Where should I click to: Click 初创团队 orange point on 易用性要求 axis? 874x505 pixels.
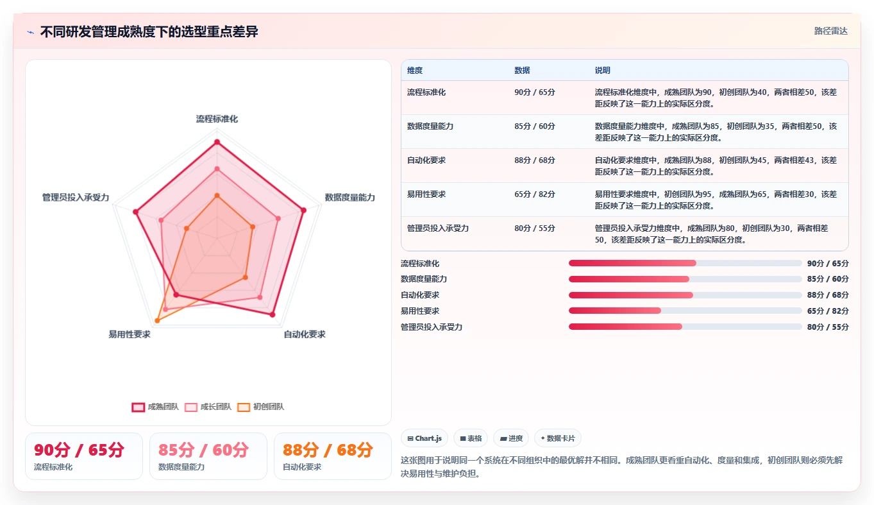click(157, 320)
